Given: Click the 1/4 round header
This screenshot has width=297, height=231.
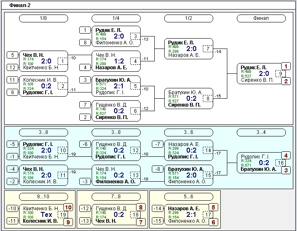Looking at the screenshot, I should 116,18.
